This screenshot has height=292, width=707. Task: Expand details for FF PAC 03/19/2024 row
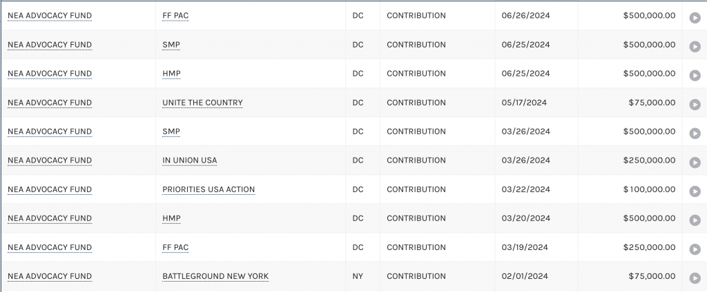coord(695,249)
